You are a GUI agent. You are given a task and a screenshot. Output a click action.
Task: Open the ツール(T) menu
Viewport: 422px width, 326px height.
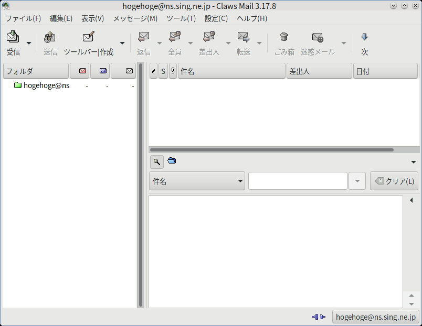[181, 18]
